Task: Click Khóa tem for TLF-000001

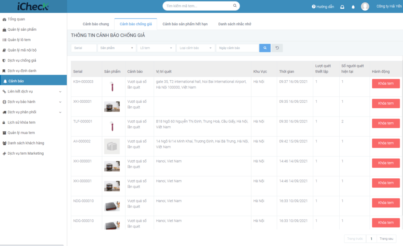Action: 386,123
